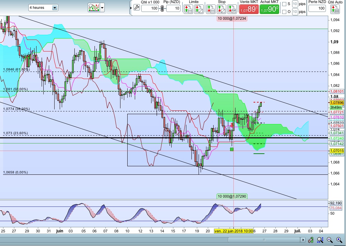The image size is (346, 246).
Task: Click the Perte NZD input field
Action: (317, 8)
